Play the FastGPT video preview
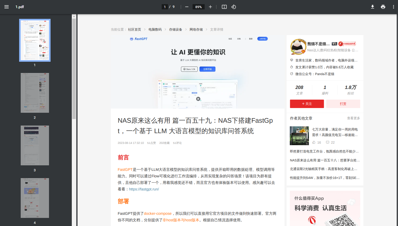The width and height of the screenshot is (398, 226). [198, 99]
